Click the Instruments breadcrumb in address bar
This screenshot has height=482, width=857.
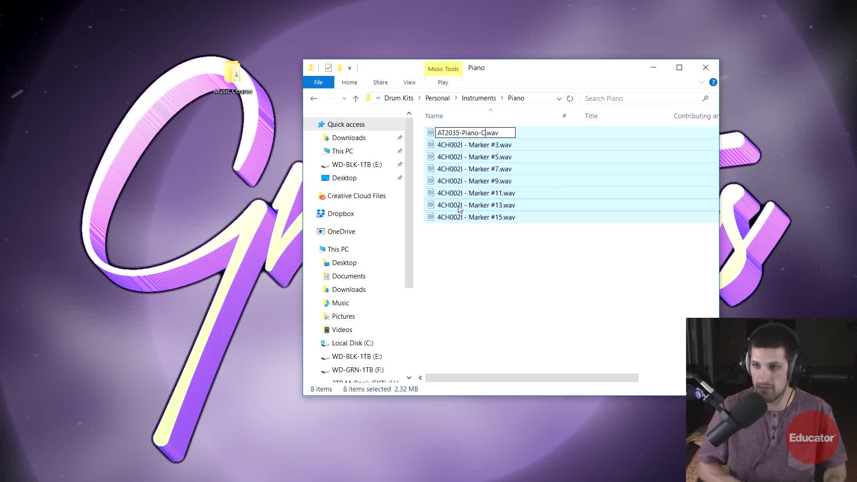point(478,98)
